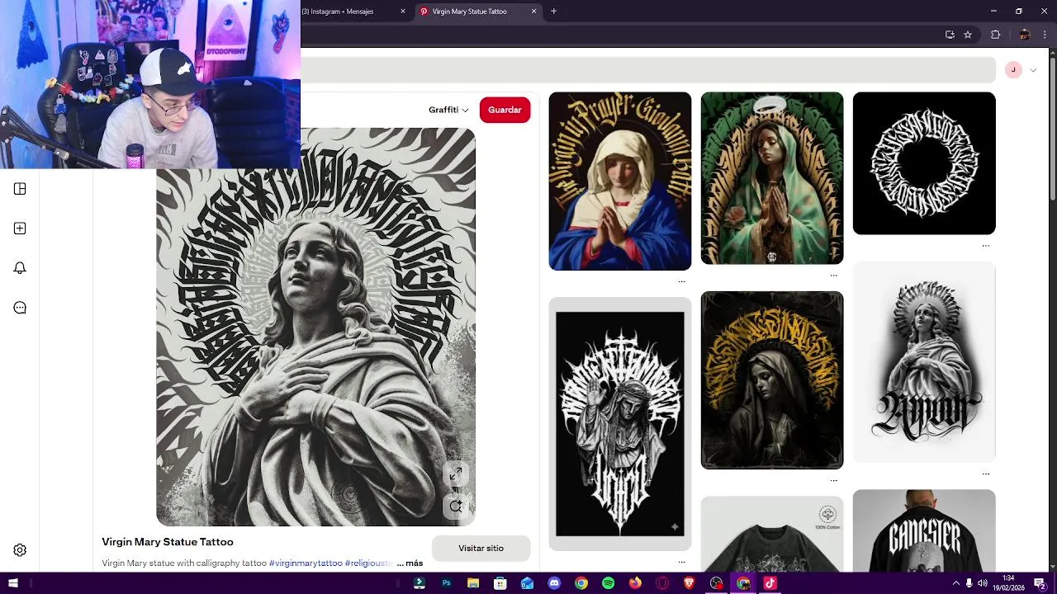The image size is (1057, 594).
Task: Open more options under the black poster pin
Action: click(x=681, y=562)
